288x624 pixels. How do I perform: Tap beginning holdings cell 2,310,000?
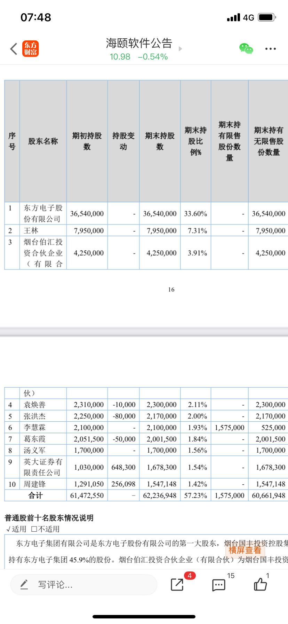pyautogui.click(x=89, y=405)
